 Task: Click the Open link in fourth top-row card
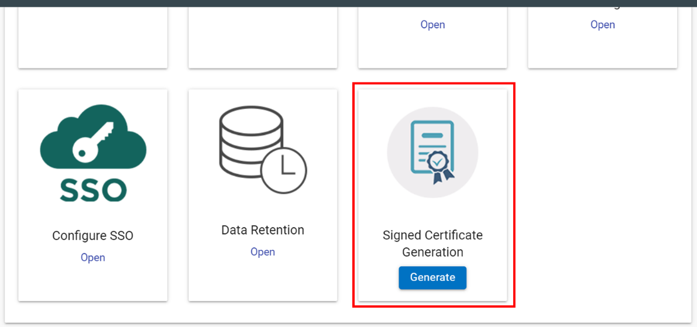[x=603, y=25]
